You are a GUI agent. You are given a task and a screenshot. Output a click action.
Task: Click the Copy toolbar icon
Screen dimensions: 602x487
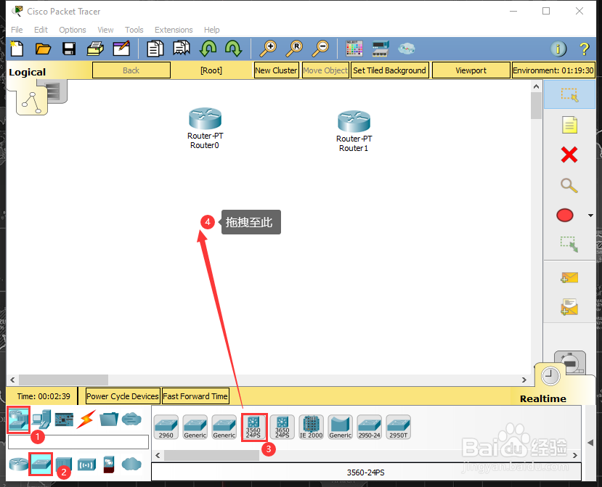(155, 49)
